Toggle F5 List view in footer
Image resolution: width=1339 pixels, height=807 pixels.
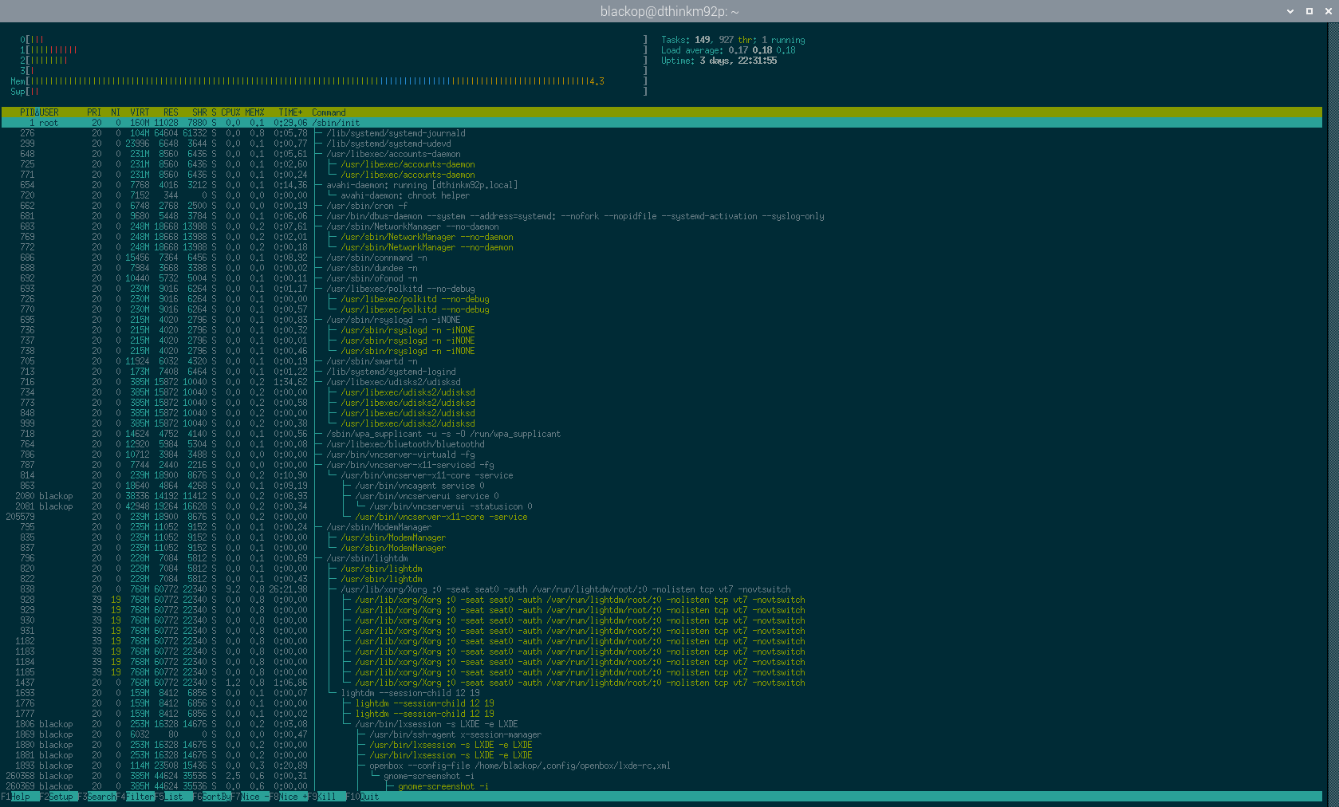173,797
